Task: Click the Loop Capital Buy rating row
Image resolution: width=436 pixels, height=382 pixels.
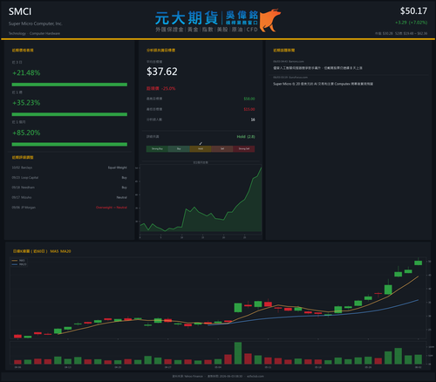Action: 70,178
